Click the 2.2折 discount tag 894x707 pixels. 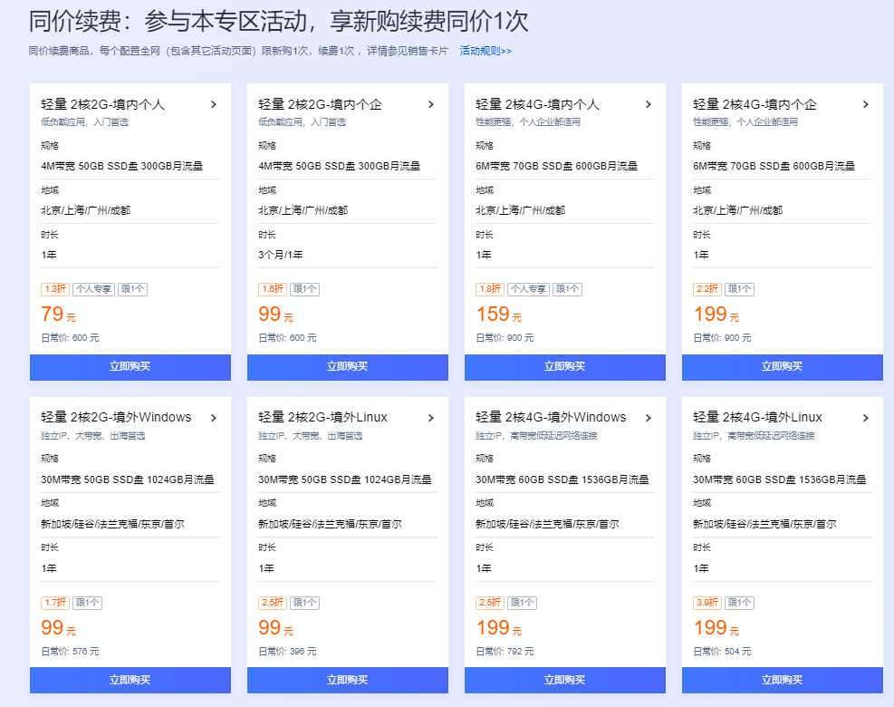click(707, 289)
